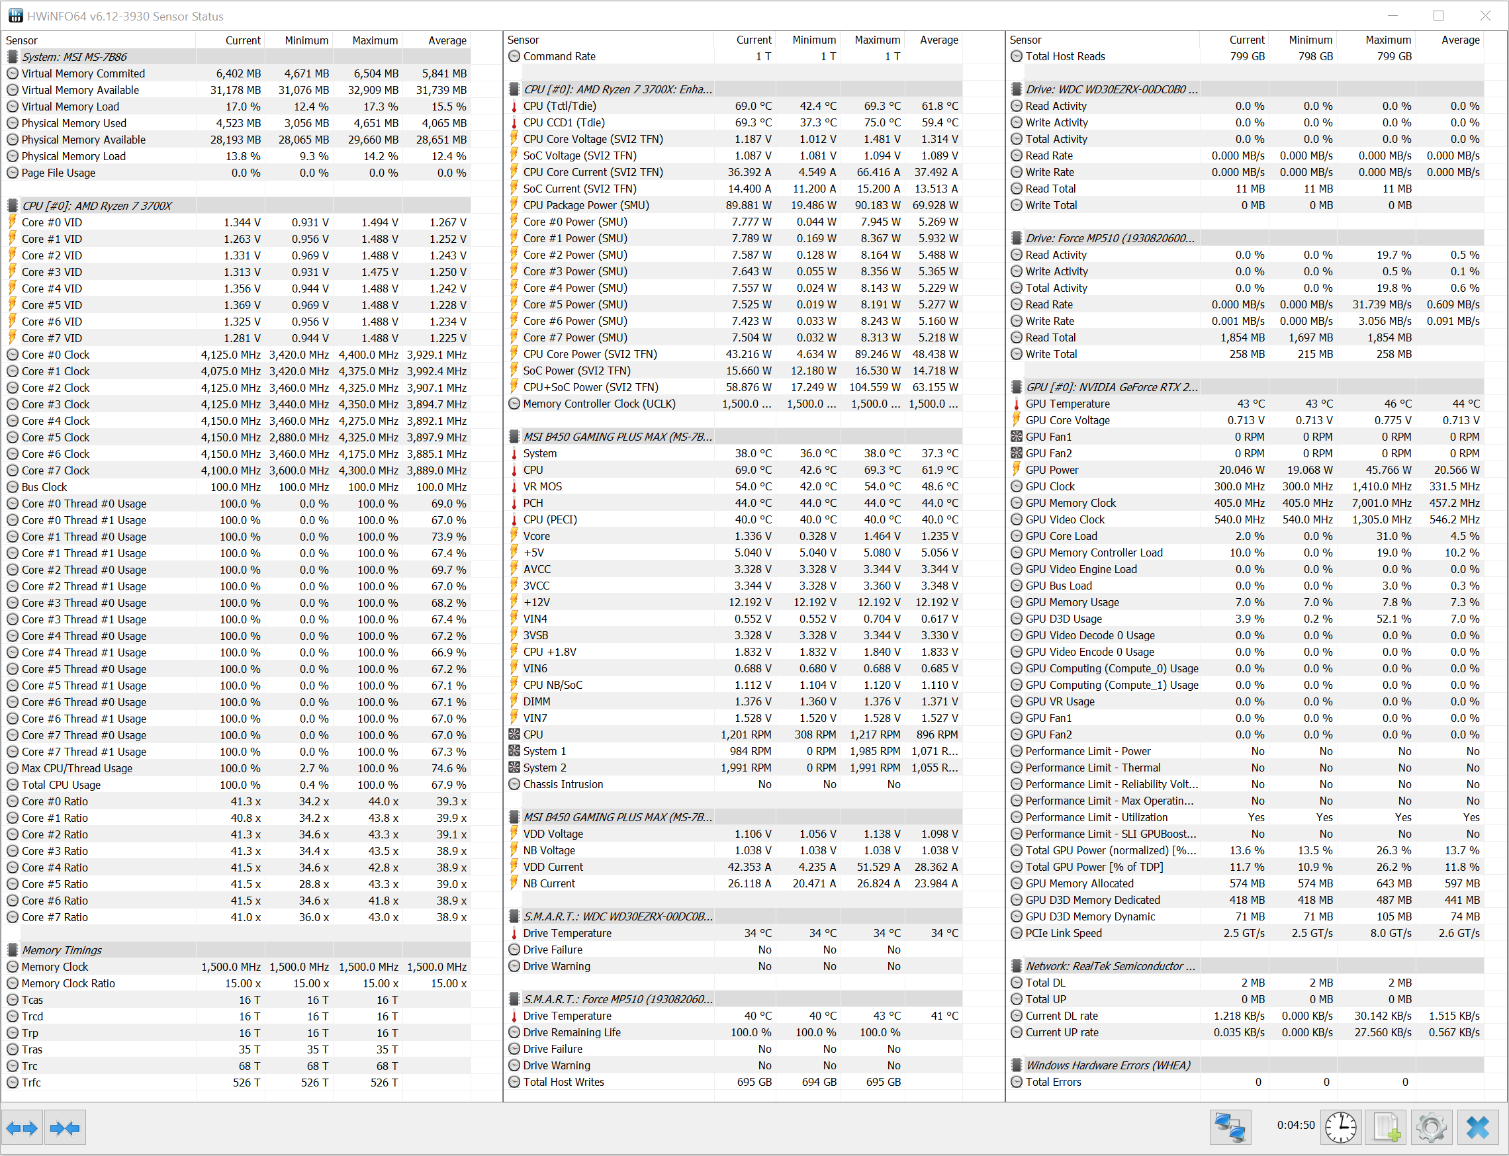Start logging with the sheet-plus icon
1509x1156 pixels.
[x=1387, y=1128]
